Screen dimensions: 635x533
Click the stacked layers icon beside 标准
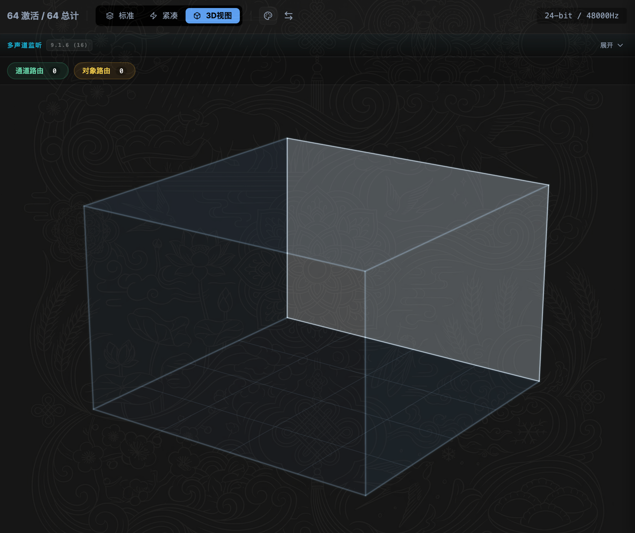point(110,16)
